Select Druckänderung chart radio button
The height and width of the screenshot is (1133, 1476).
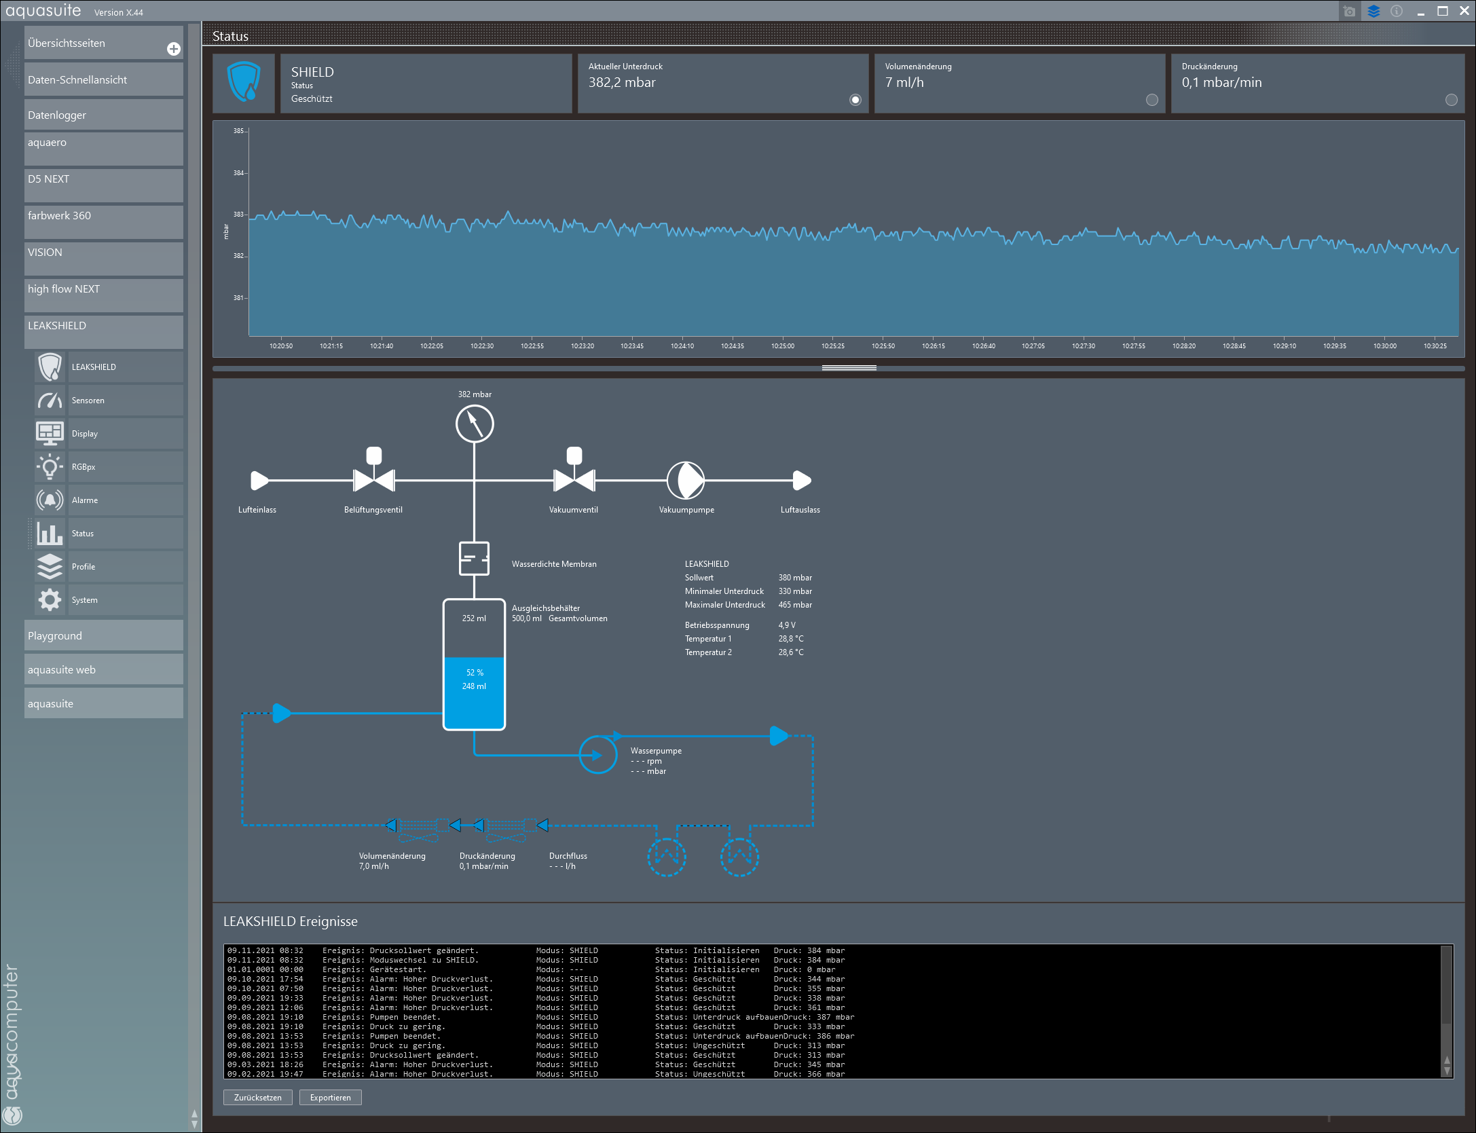(x=1452, y=100)
